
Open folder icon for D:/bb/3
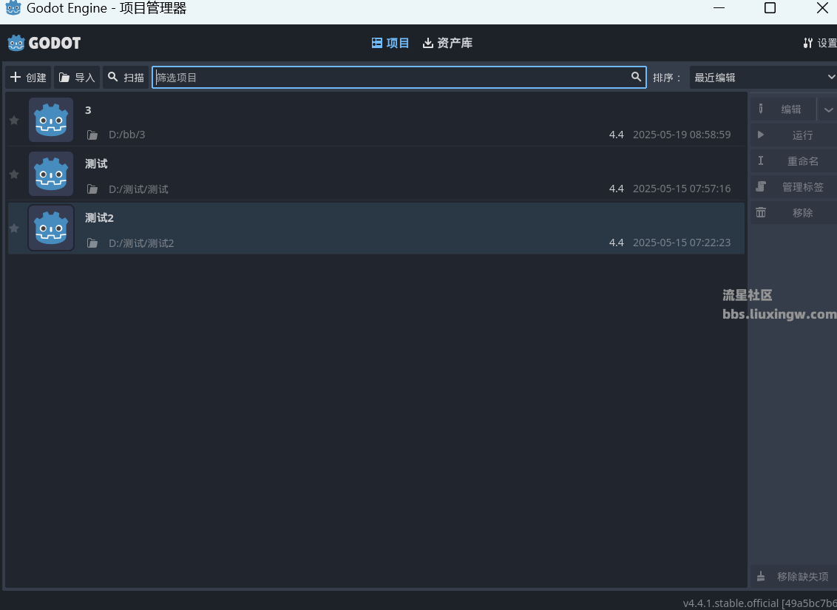click(x=92, y=135)
